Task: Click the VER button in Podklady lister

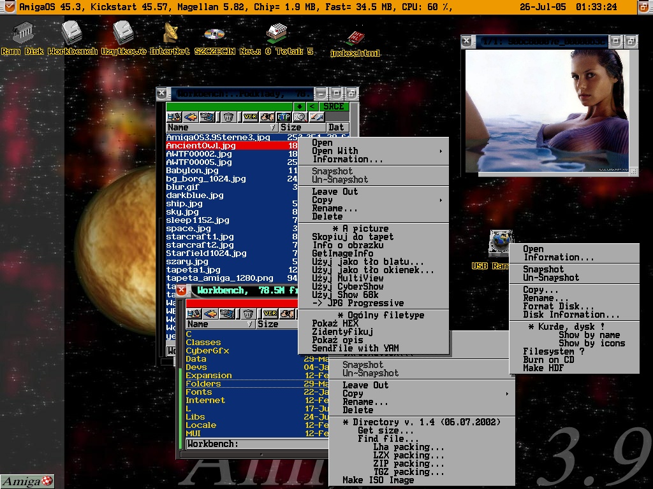Action: click(250, 117)
